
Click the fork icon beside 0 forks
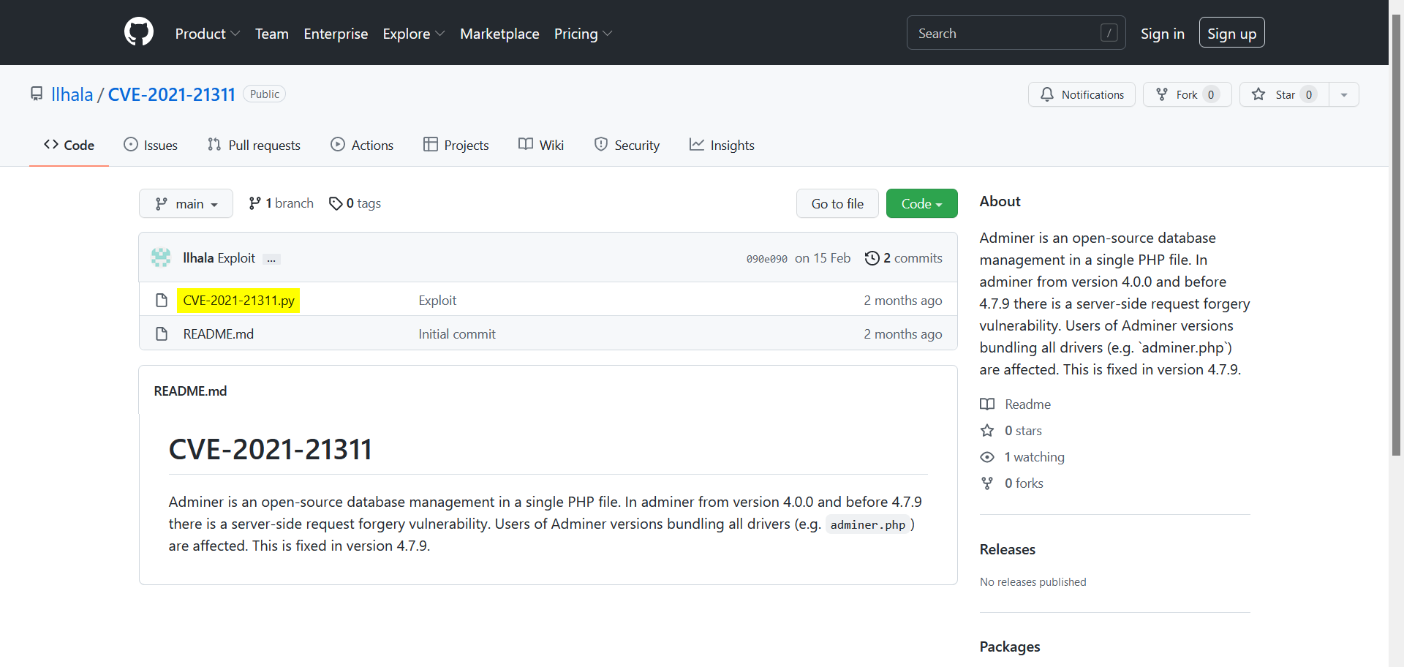[987, 483]
